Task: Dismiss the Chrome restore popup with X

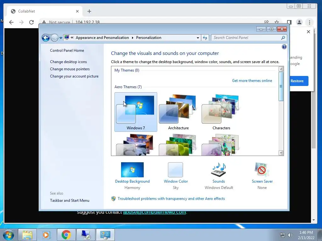Action: point(308,32)
